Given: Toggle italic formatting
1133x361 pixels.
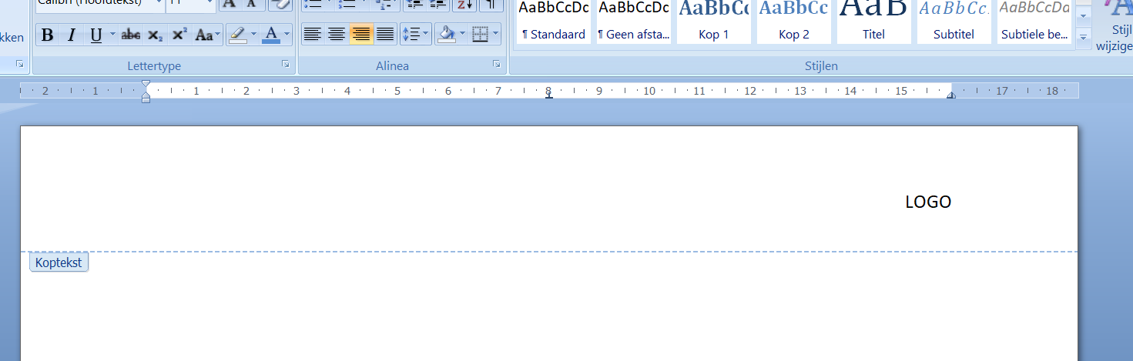Looking at the screenshot, I should 71,35.
